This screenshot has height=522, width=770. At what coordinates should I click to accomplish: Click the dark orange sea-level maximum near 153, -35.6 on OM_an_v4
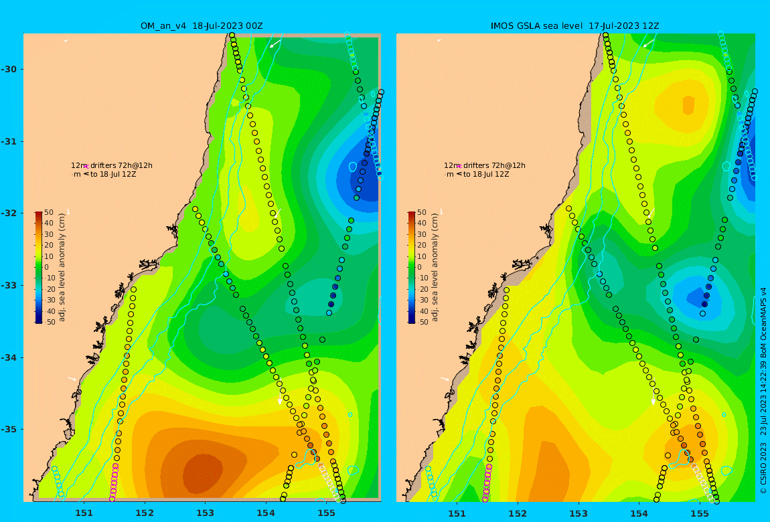coord(203,473)
